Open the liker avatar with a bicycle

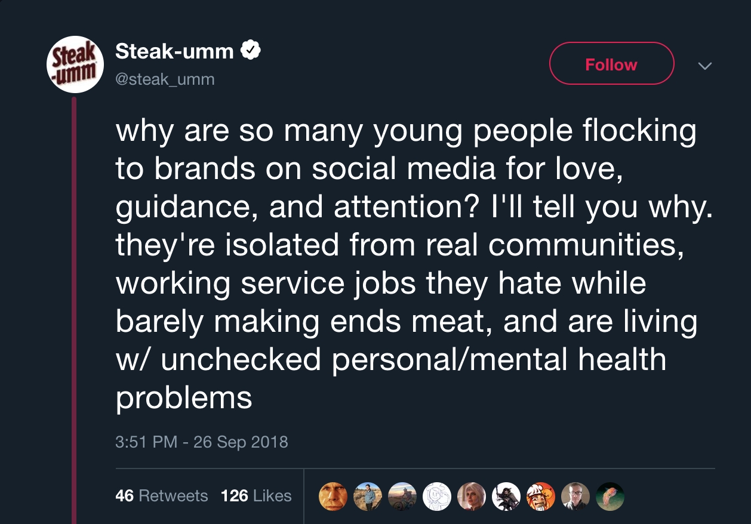coord(402,497)
